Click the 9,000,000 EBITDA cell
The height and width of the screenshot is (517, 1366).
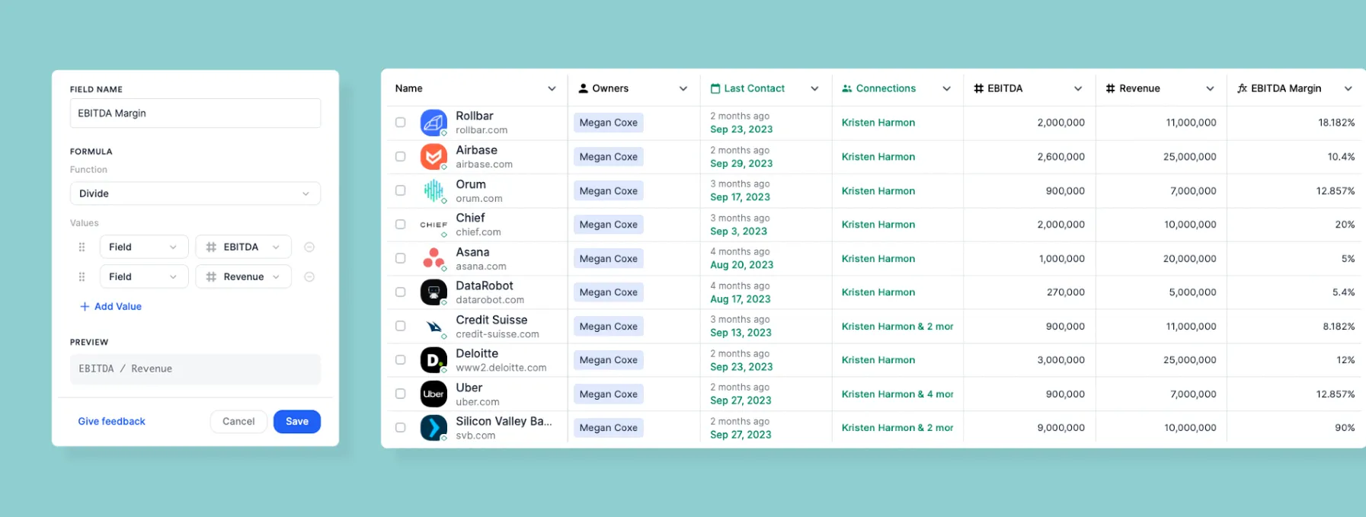coord(1060,428)
